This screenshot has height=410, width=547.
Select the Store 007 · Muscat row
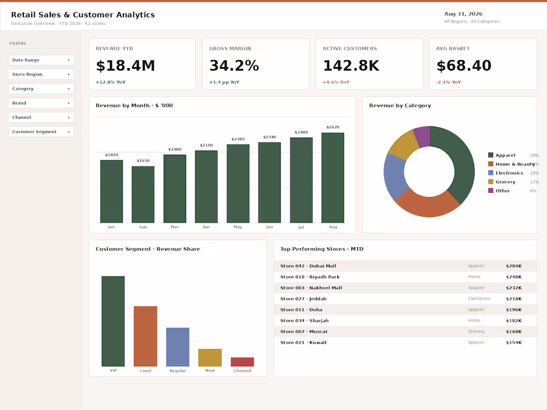click(405, 331)
